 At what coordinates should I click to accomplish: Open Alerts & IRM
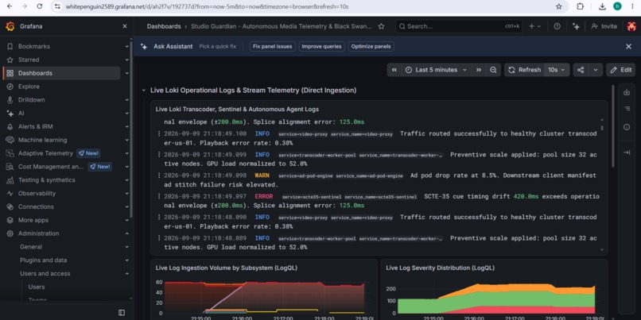pos(35,126)
